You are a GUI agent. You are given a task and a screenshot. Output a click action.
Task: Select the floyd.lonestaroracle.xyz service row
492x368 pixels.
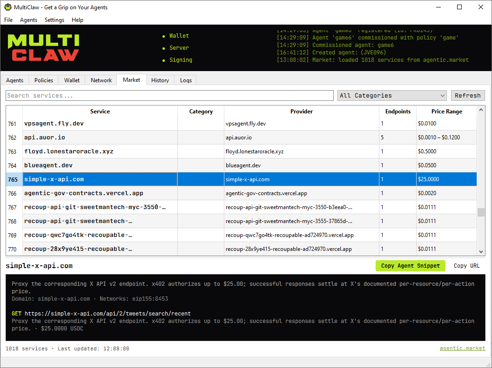click(241, 151)
